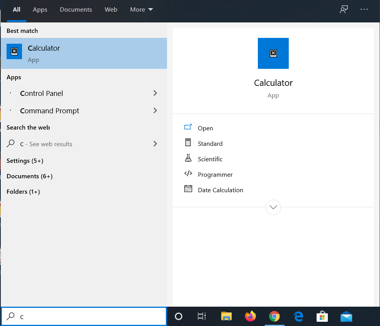Screen dimensions: 380x326
Task: Launch Standard calculator mode
Action: 210,143
